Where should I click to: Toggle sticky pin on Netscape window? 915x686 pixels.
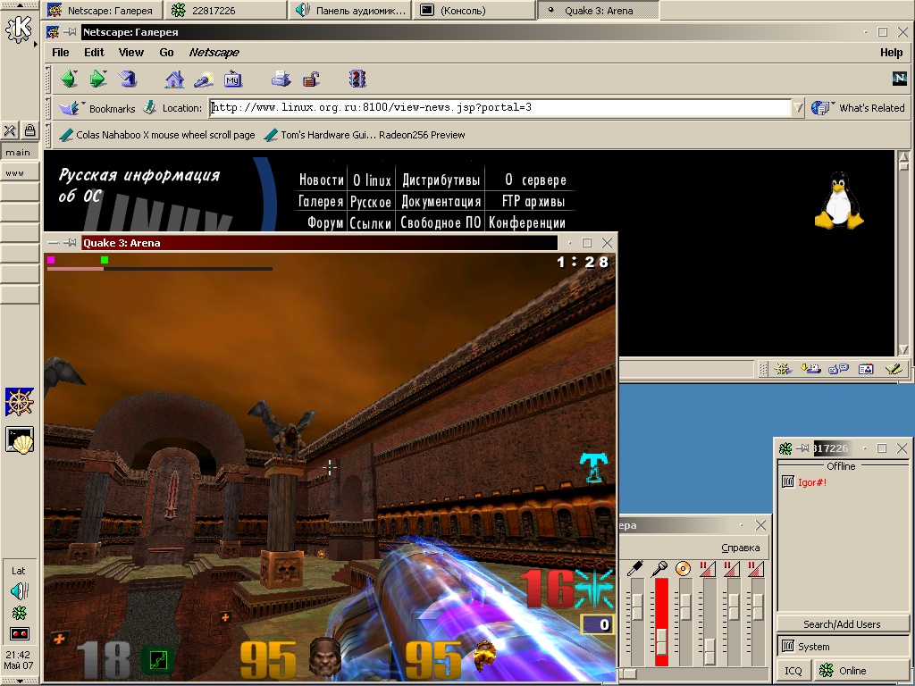70,32
